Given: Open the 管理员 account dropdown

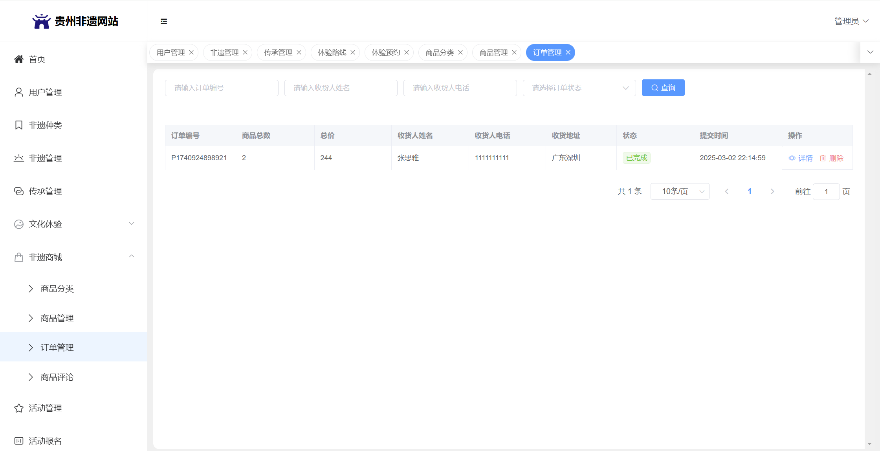Looking at the screenshot, I should pos(851,21).
